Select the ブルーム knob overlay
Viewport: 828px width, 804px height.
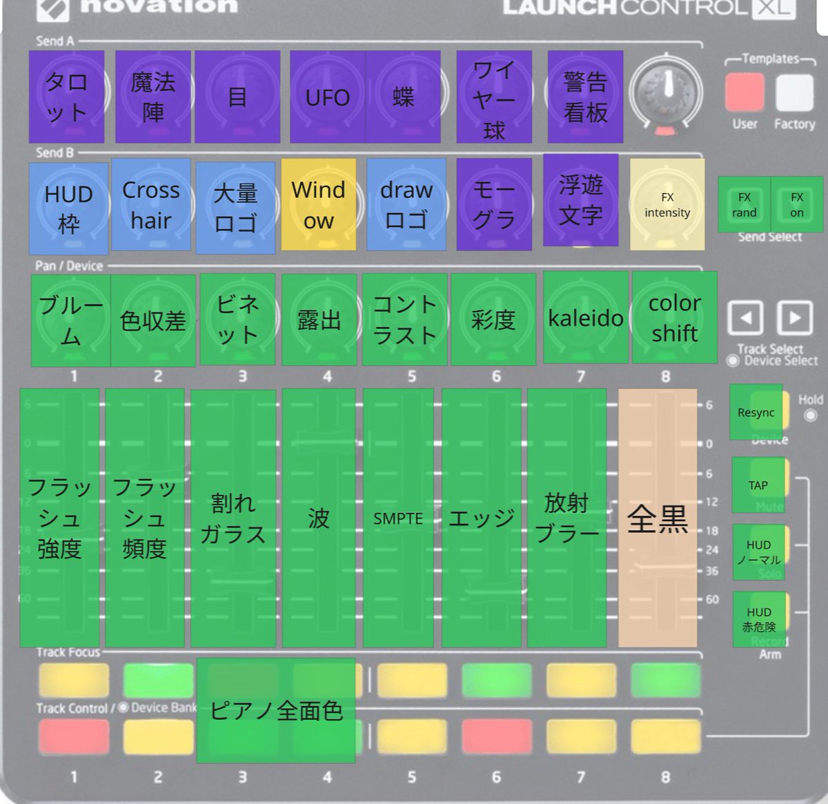tap(71, 320)
